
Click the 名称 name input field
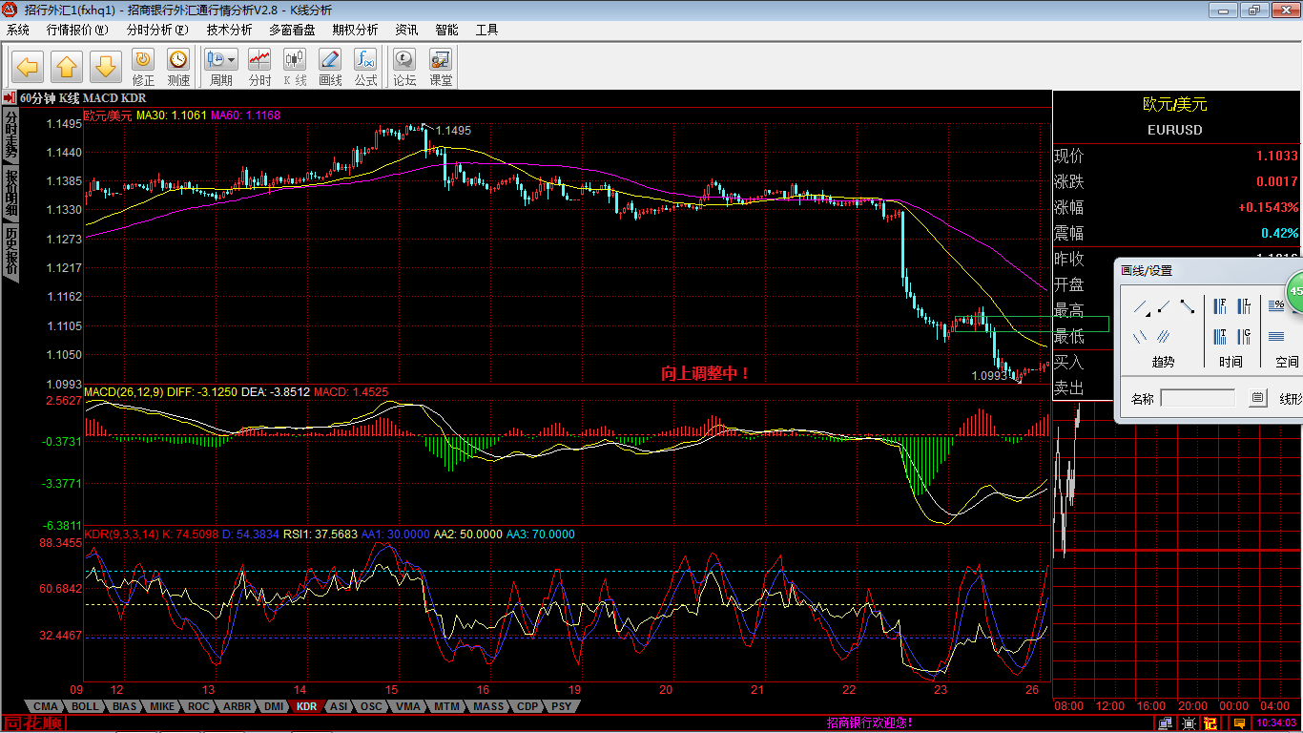(1197, 399)
